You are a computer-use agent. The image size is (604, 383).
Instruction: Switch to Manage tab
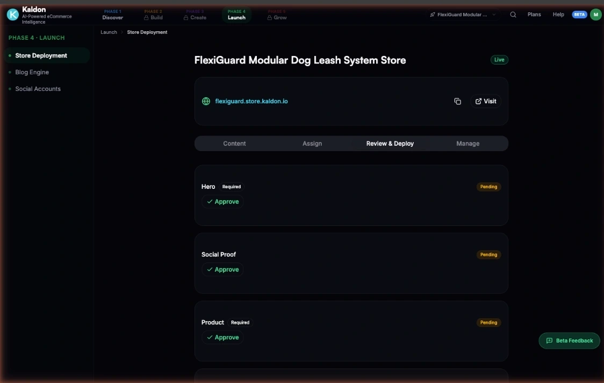468,144
